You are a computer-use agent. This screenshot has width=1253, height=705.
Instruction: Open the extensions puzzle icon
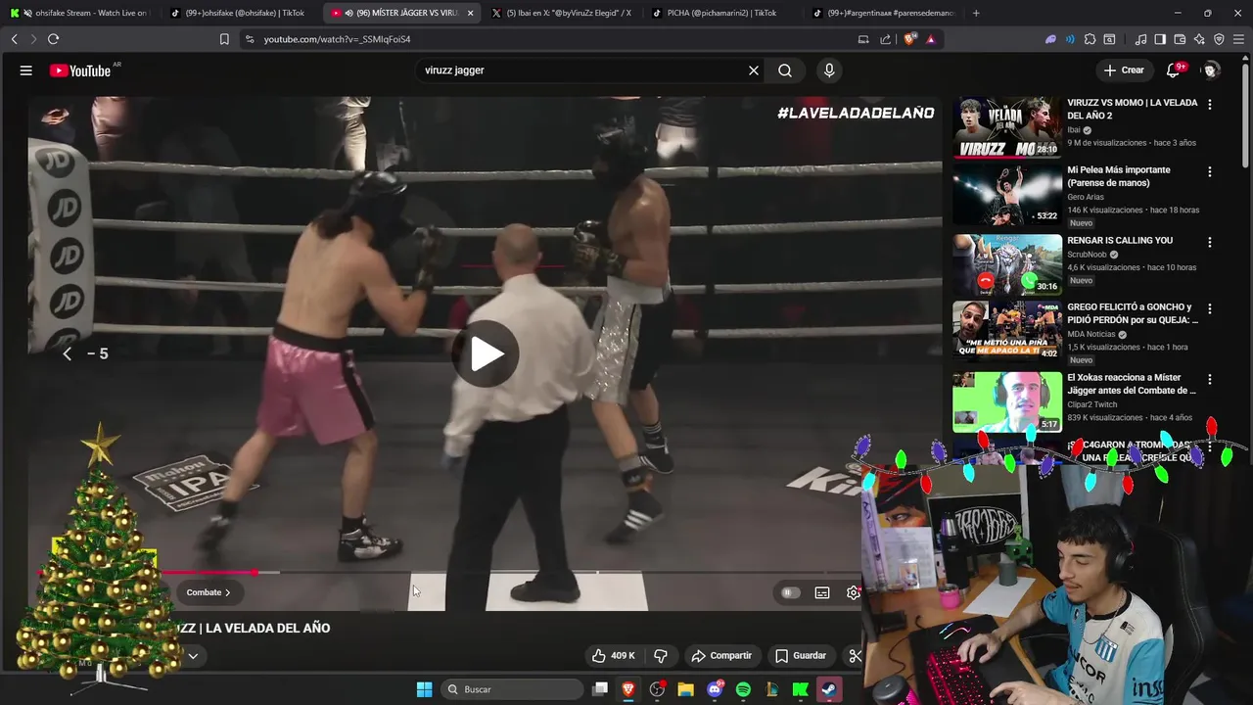[1090, 39]
